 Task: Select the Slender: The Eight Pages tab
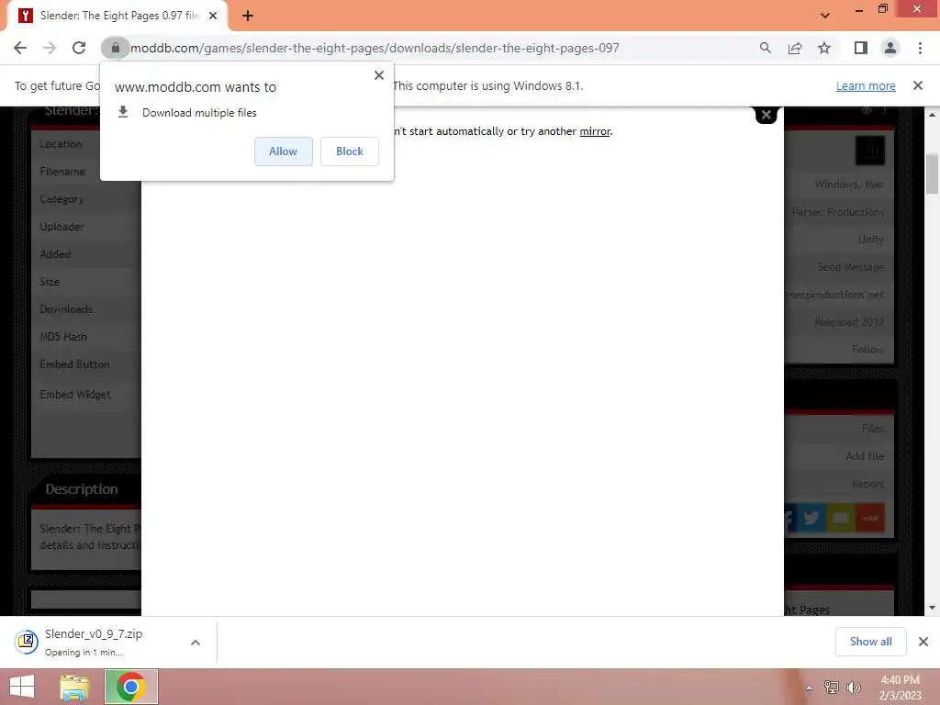118,16
